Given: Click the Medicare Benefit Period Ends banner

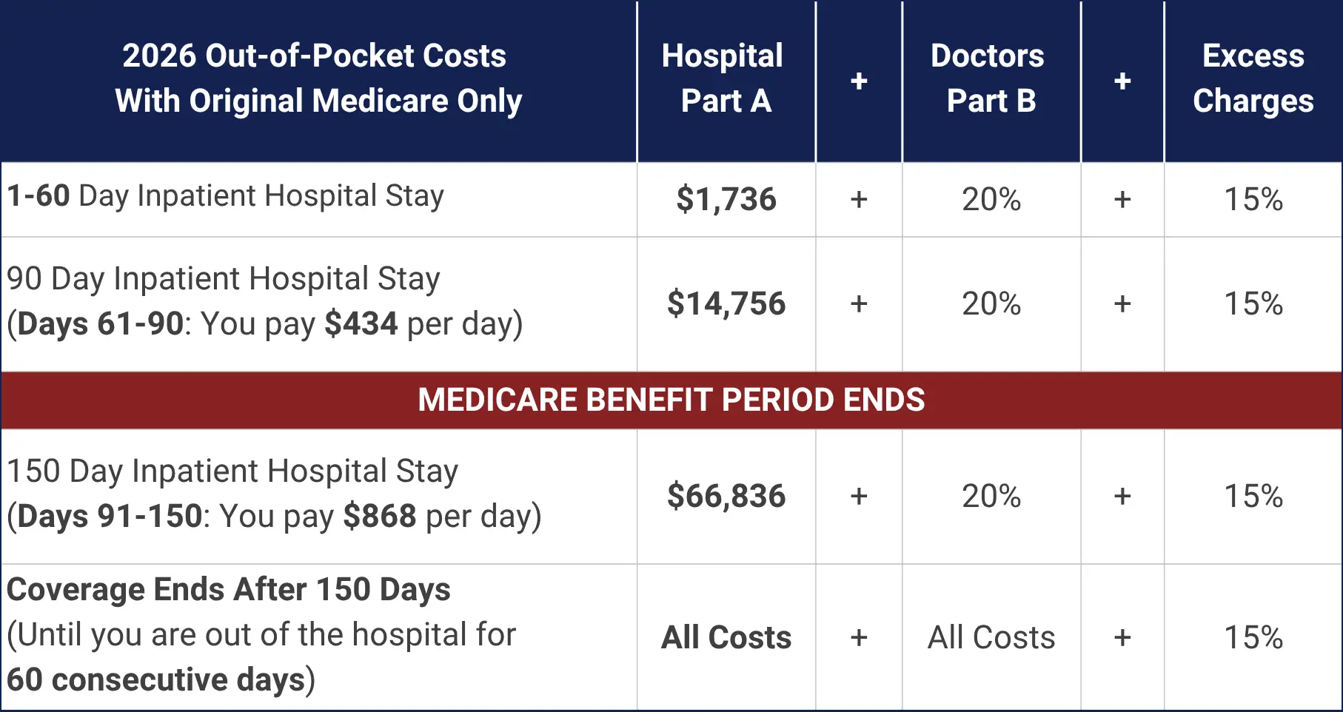Looking at the screenshot, I should [671, 400].
